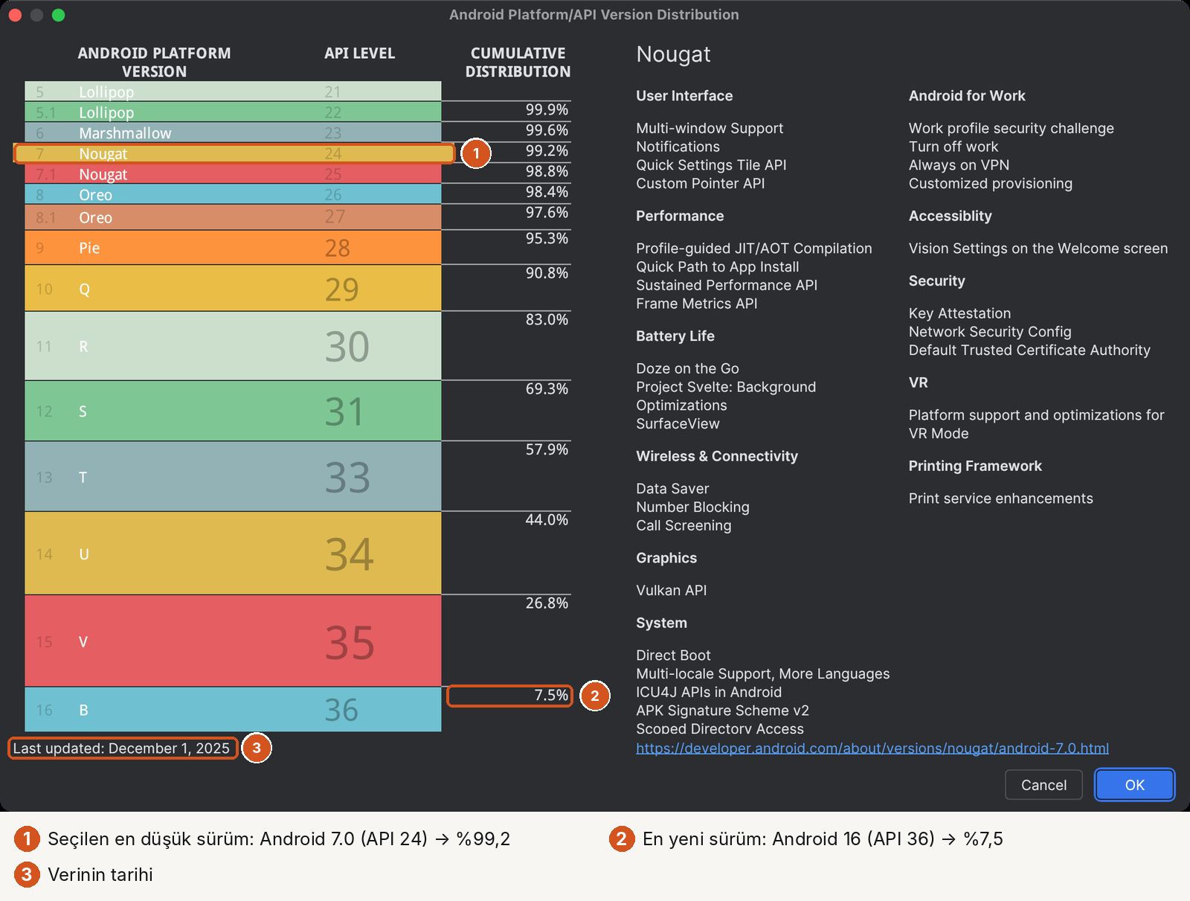Select the Android R API 30 row
Image resolution: width=1190 pixels, height=901 pixels.
click(233, 347)
